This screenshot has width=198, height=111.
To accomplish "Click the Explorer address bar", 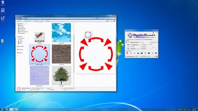I will [x=58, y=18].
